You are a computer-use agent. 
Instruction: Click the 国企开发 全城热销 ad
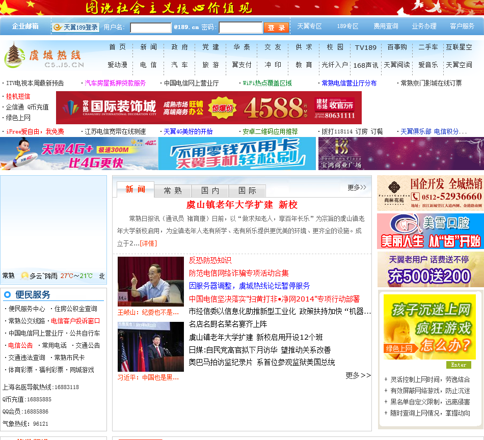coord(431,193)
